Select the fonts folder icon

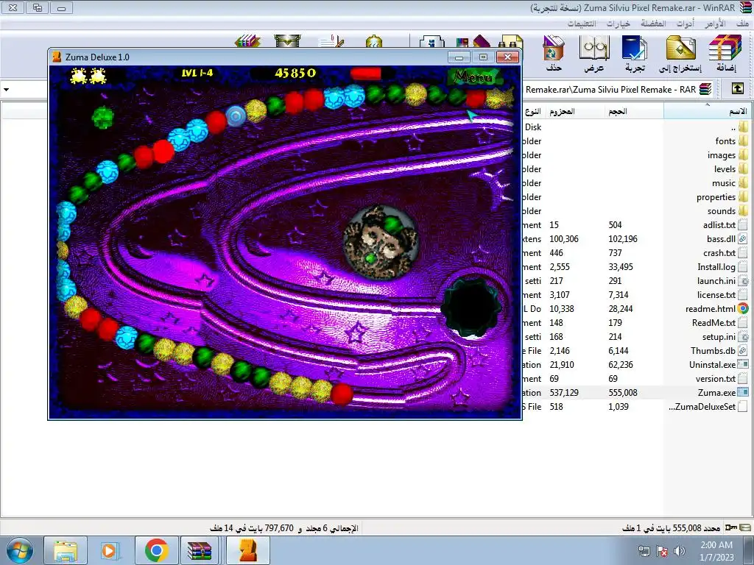[x=744, y=141]
